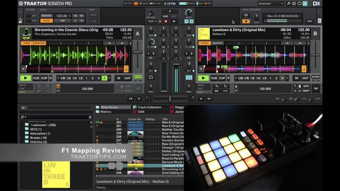Open loop recorder MAIN source dropdown

point(152,21)
